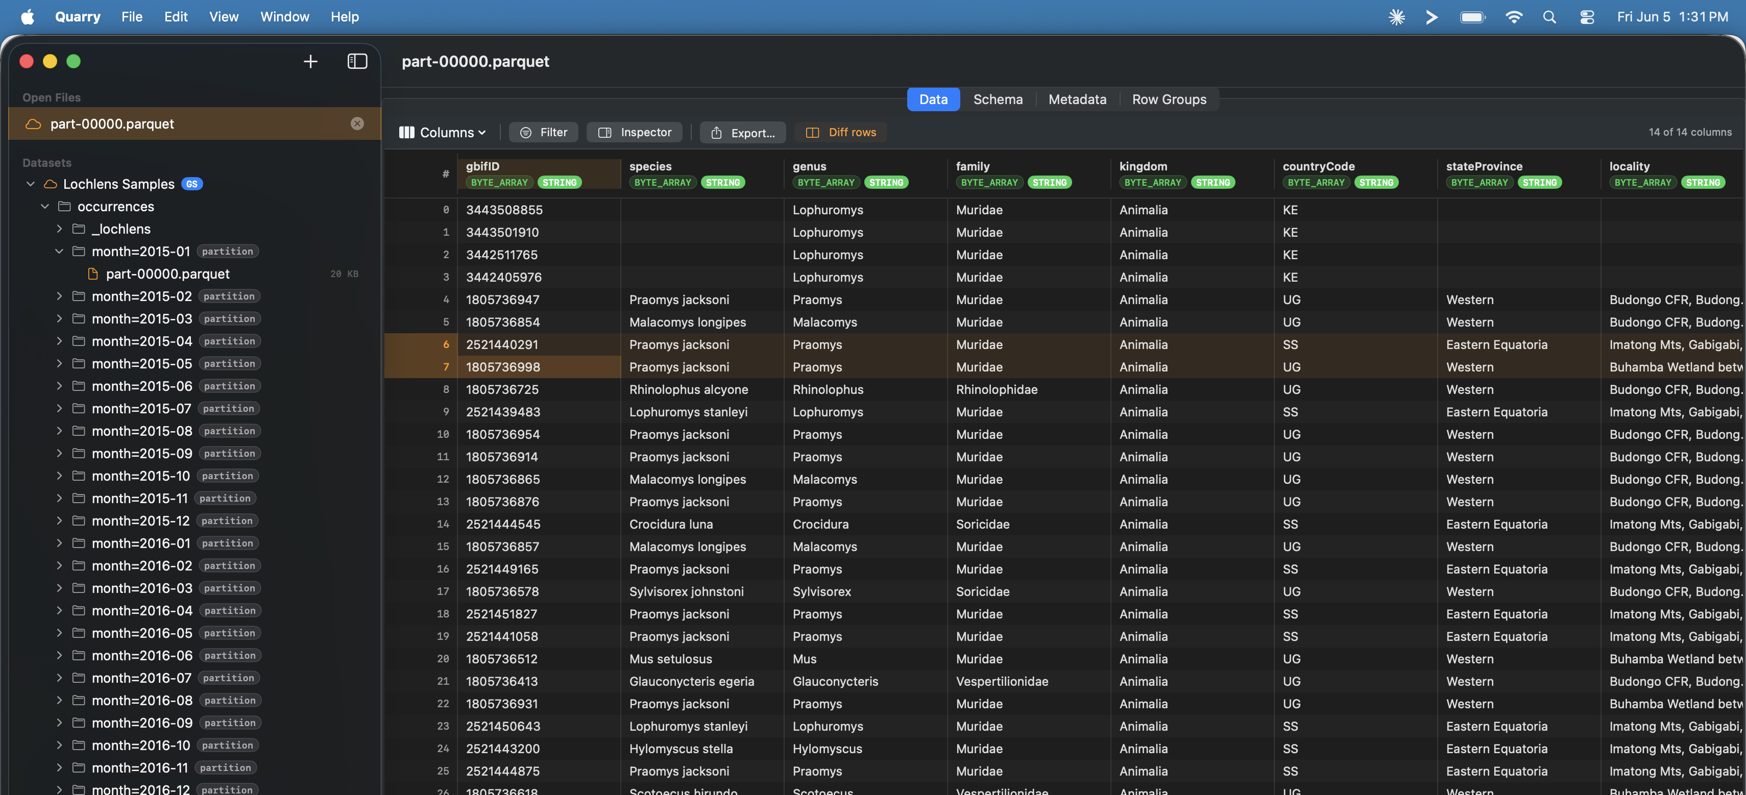Select month=2016-09 in the dataset tree
The image size is (1746, 795).
coord(195,723)
